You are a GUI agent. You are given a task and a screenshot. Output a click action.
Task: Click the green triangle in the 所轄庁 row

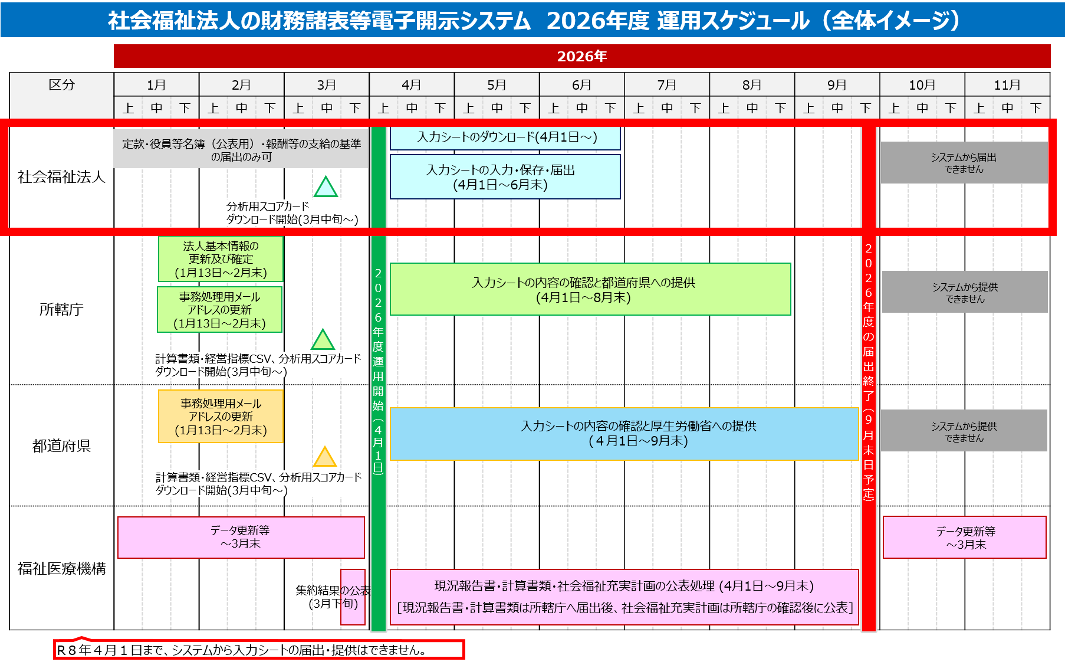pos(323,341)
